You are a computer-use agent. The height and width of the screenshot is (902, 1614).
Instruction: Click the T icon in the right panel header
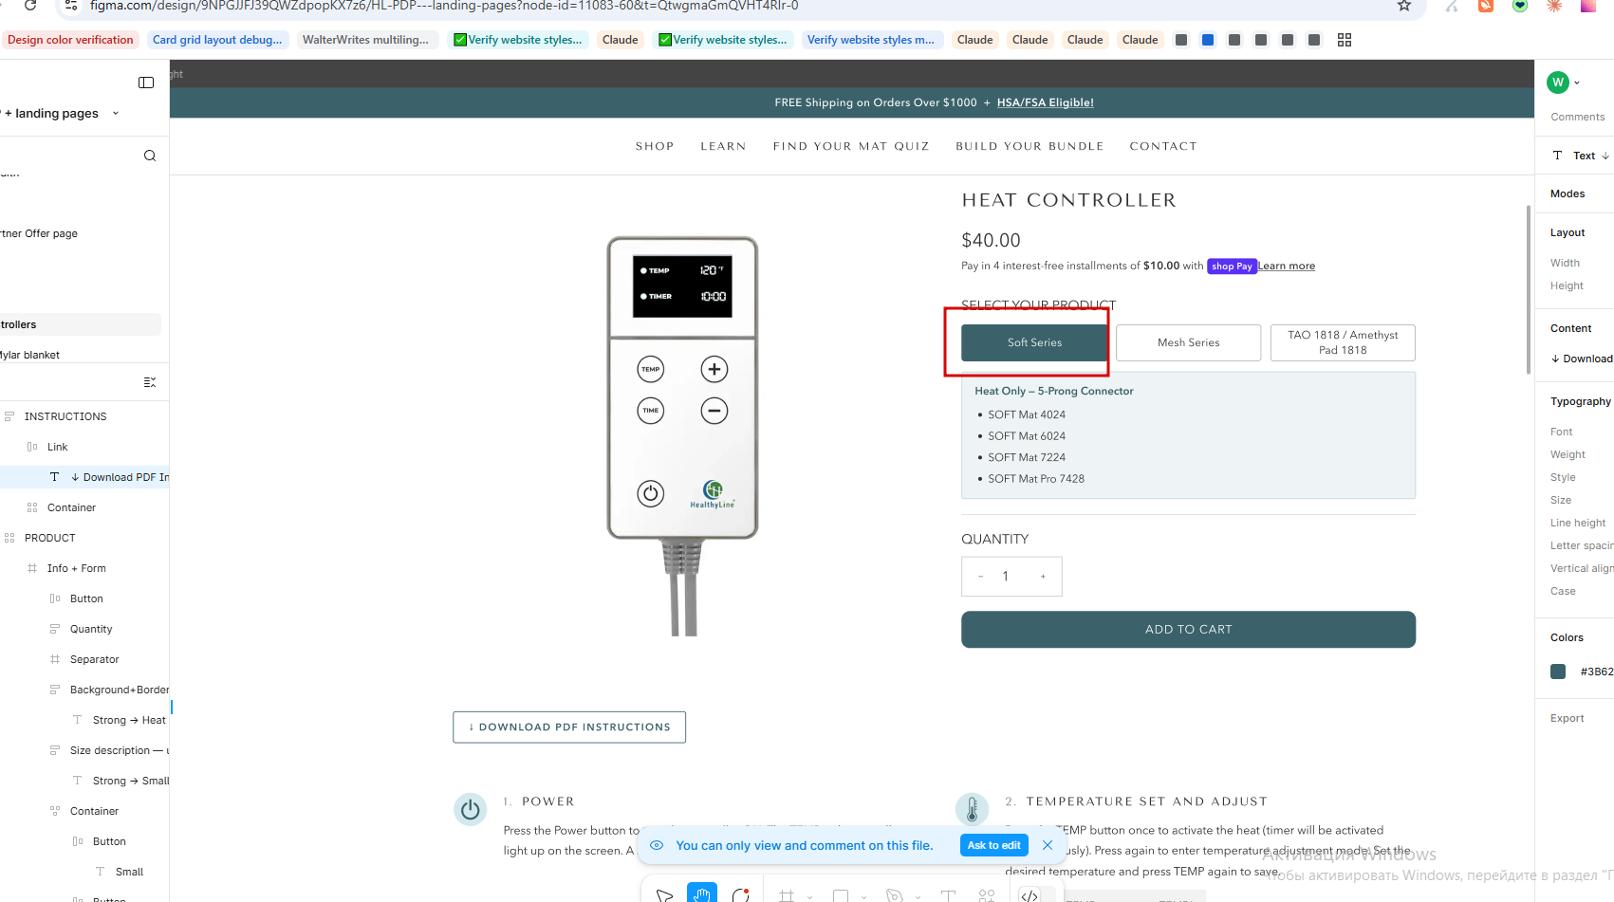1557,156
